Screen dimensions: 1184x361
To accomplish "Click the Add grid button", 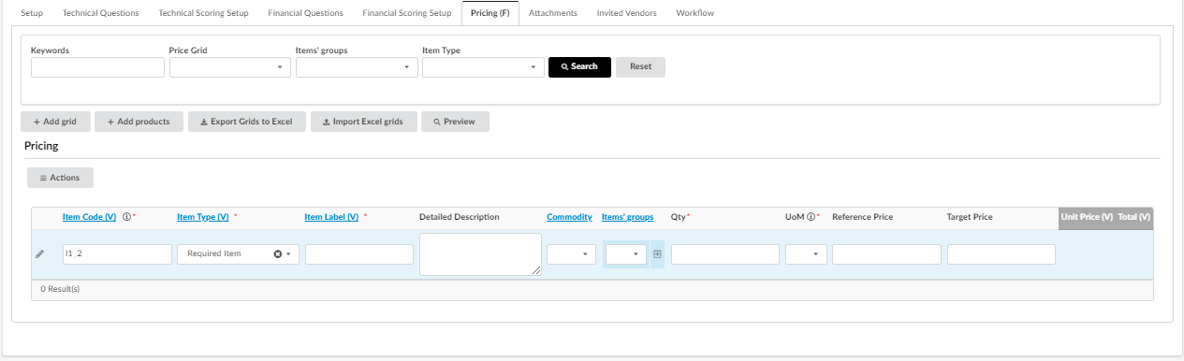I will pyautogui.click(x=55, y=122).
